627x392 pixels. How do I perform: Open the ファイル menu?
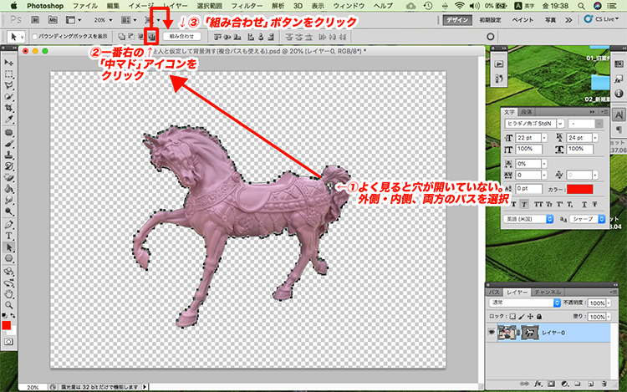pyautogui.click(x=84, y=6)
